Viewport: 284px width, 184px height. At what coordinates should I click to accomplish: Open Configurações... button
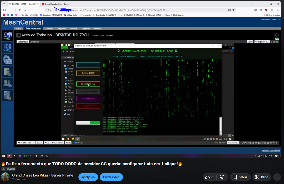pyautogui.click(x=262, y=42)
